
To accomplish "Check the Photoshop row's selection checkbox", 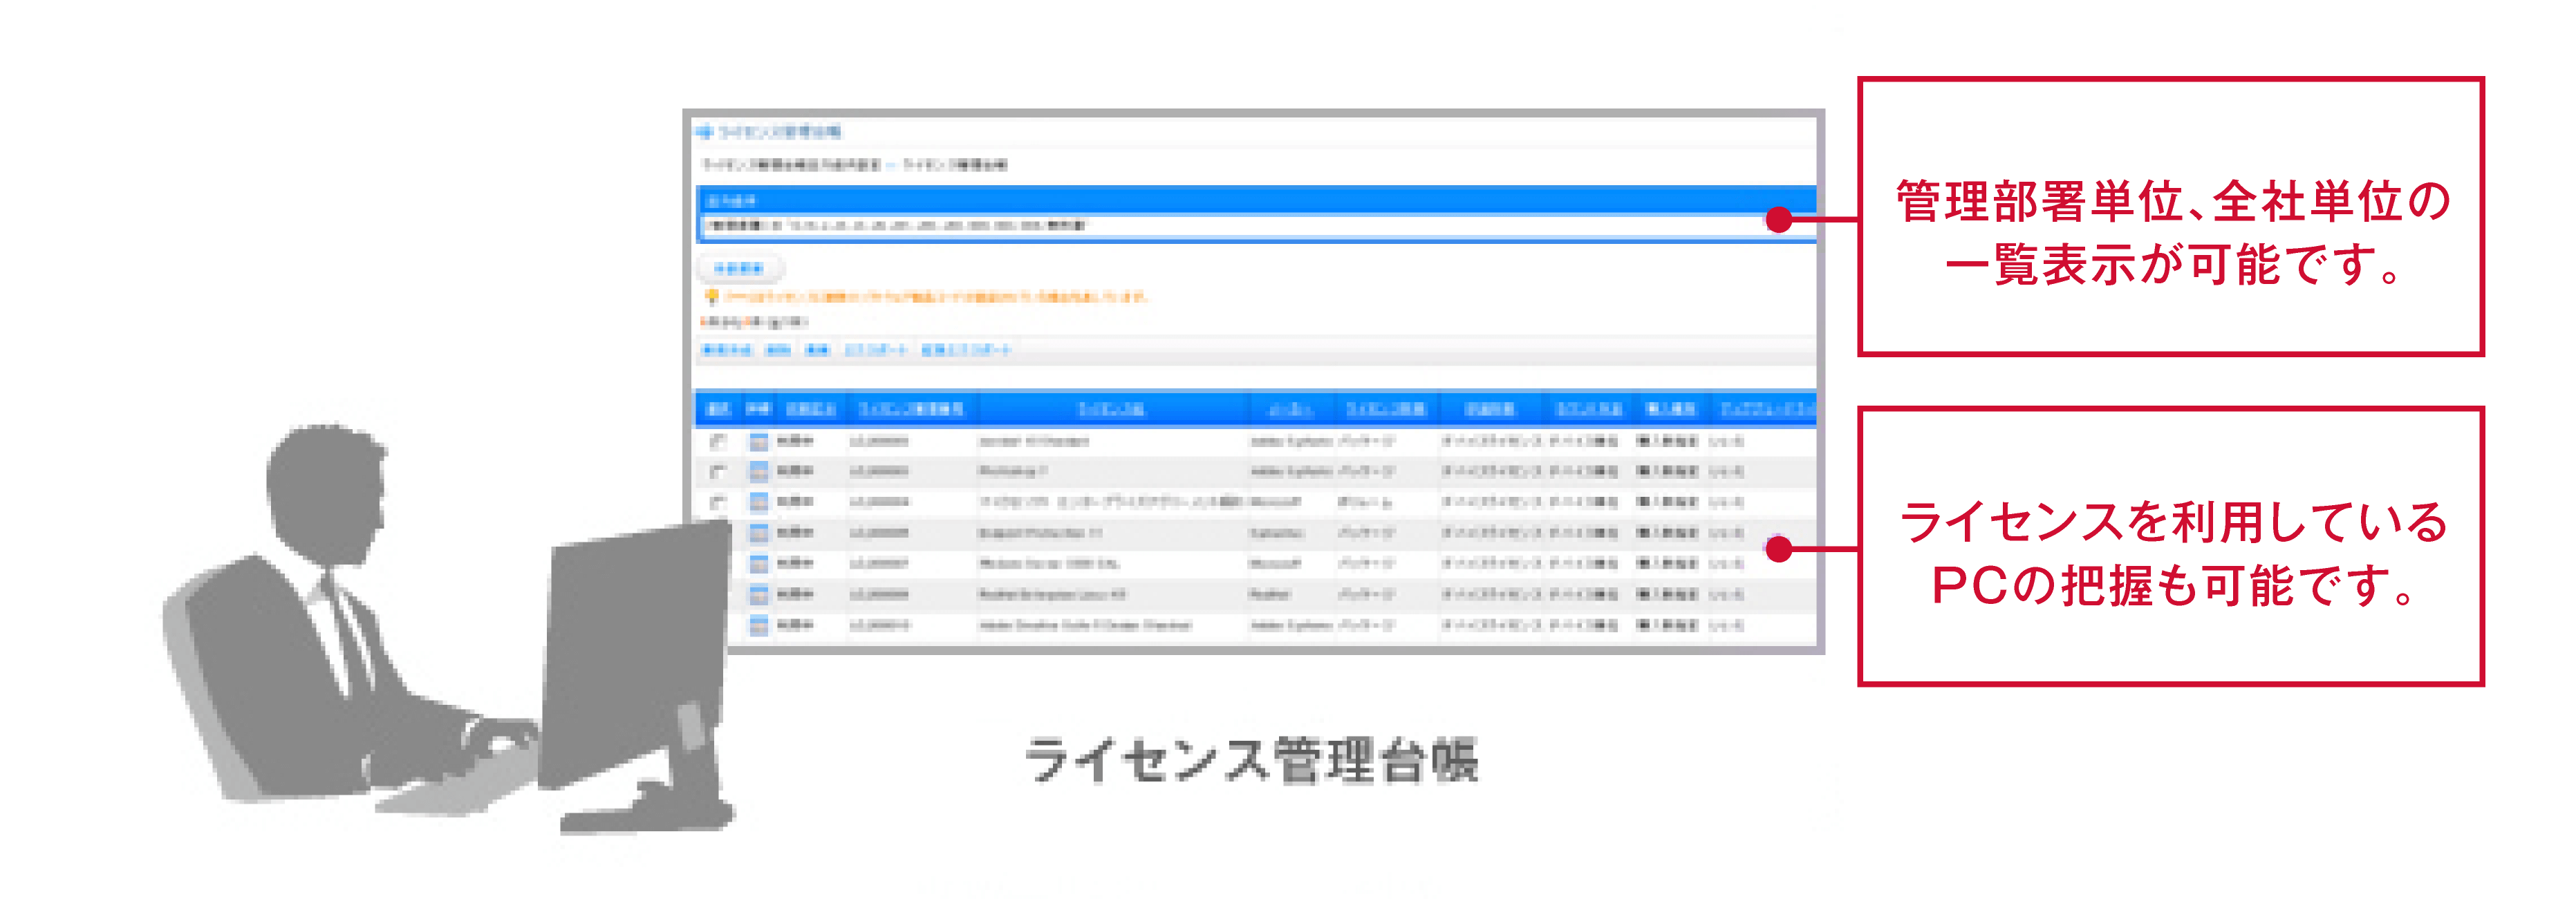I will 717,471.
